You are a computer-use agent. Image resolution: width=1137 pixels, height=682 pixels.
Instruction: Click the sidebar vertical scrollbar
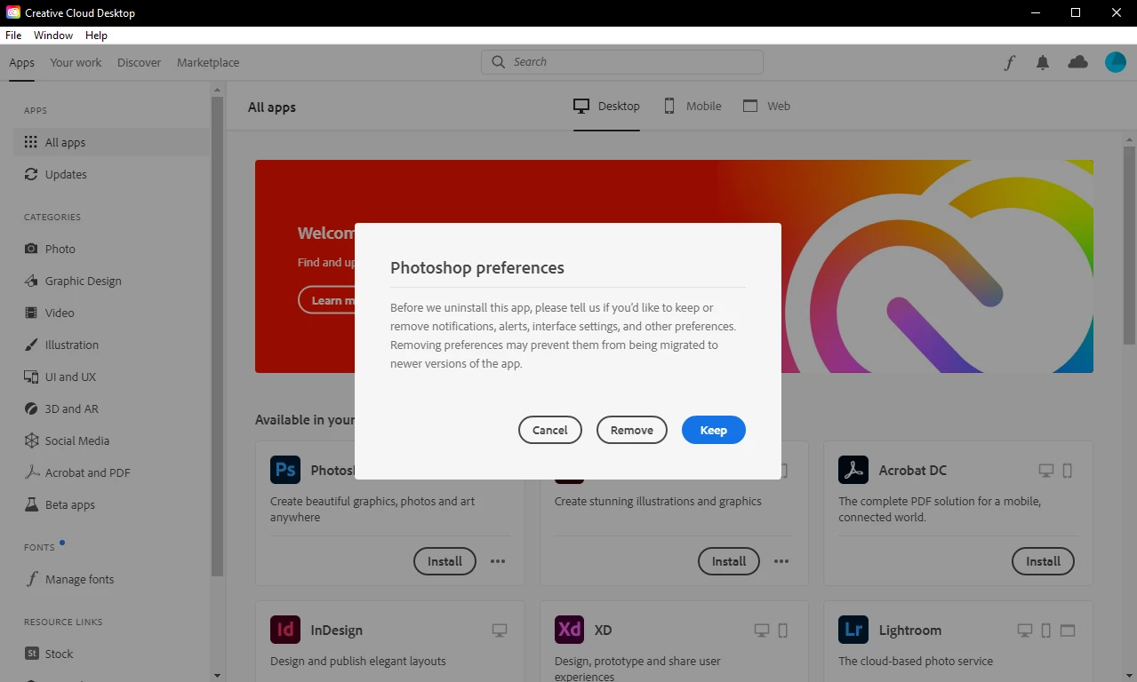(217, 337)
